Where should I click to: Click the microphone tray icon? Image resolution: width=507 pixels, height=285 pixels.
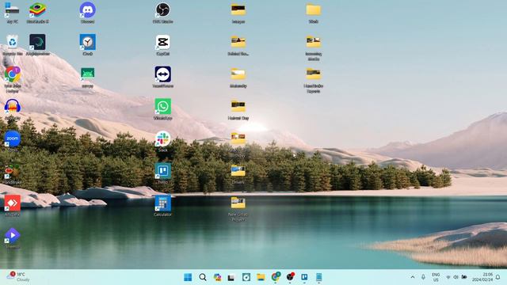point(423,277)
